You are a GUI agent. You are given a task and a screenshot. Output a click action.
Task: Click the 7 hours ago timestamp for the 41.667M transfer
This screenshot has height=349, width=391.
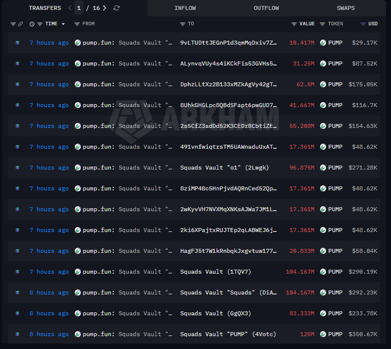(x=49, y=105)
